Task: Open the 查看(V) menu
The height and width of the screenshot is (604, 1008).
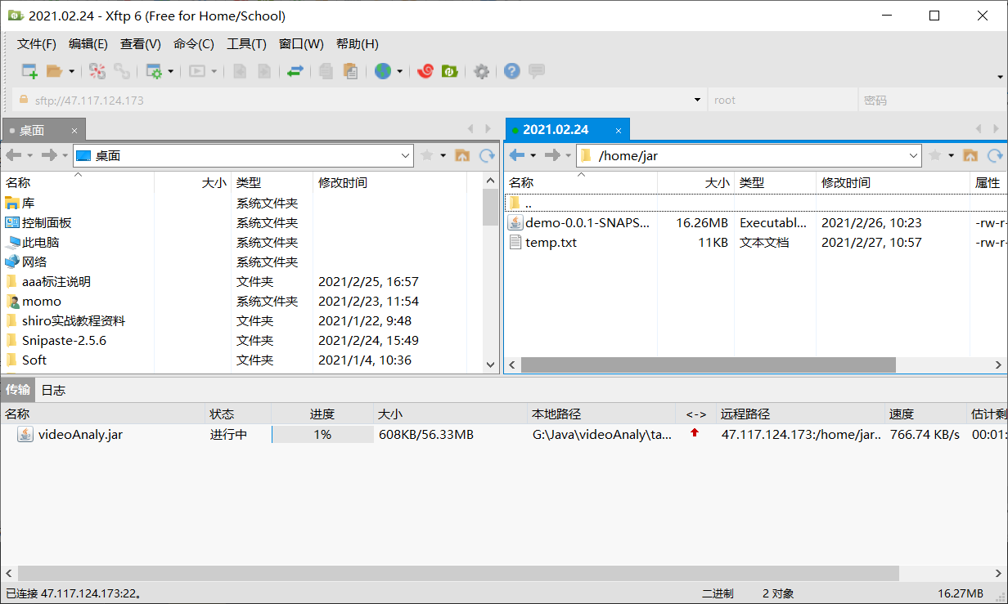Action: tap(141, 44)
